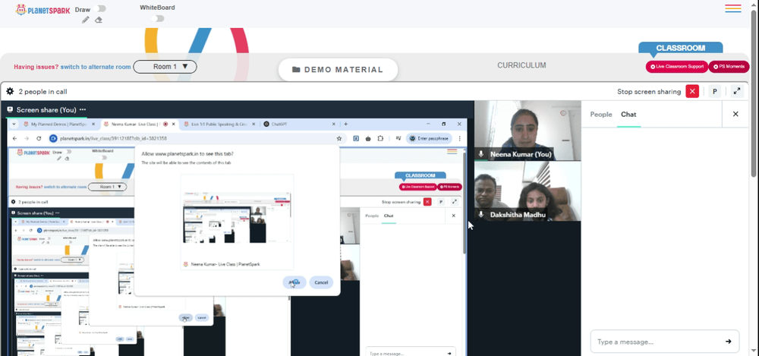This screenshot has width=759, height=356.
Task: Switch to the CURRICULUM tab
Action: coord(521,65)
